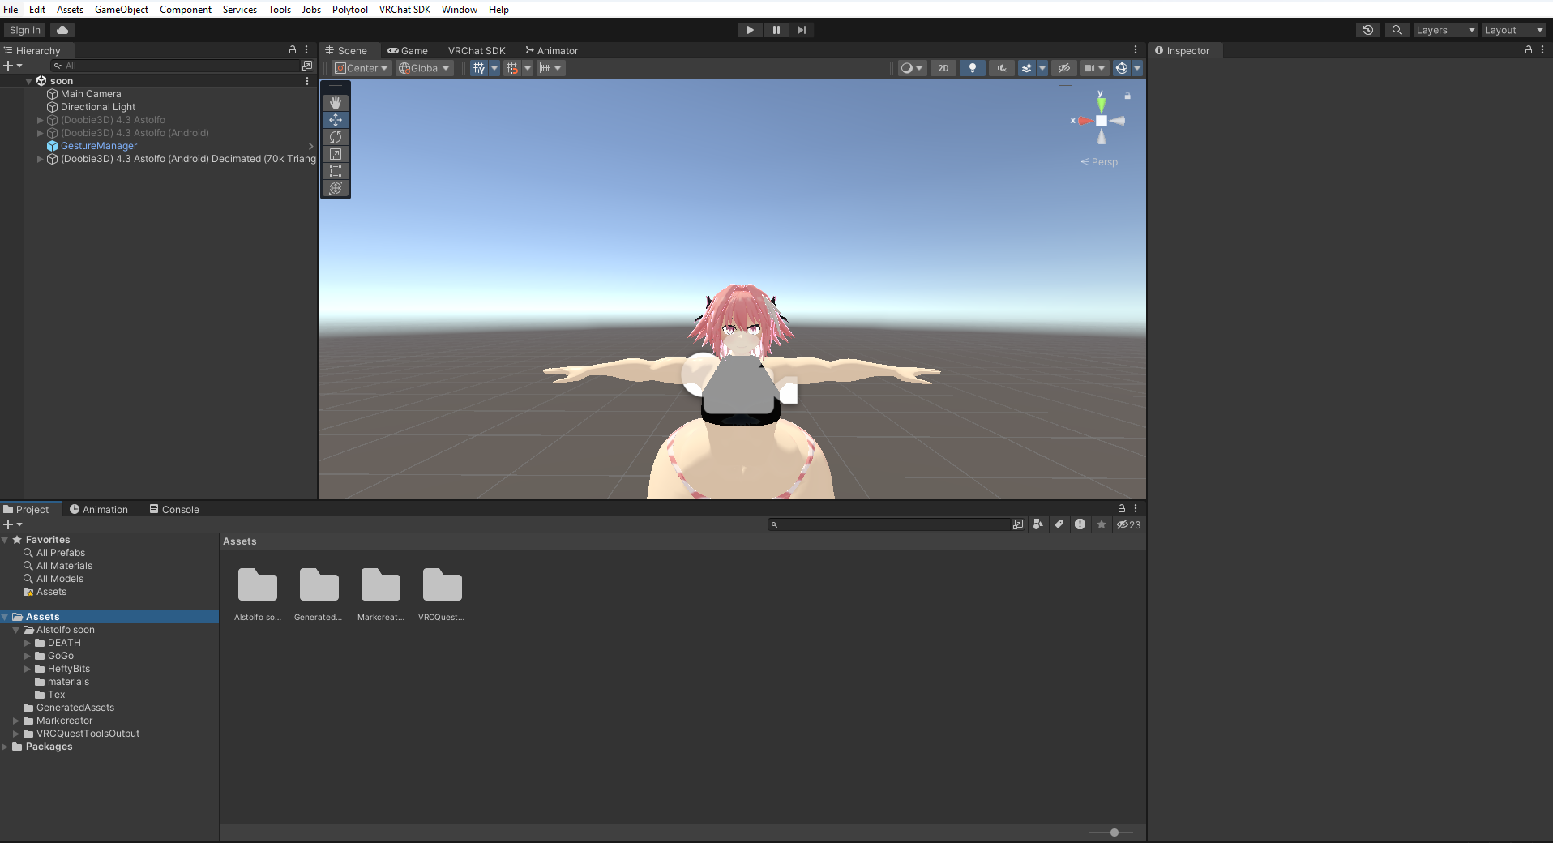
Task: Click the Play button
Action: point(751,30)
